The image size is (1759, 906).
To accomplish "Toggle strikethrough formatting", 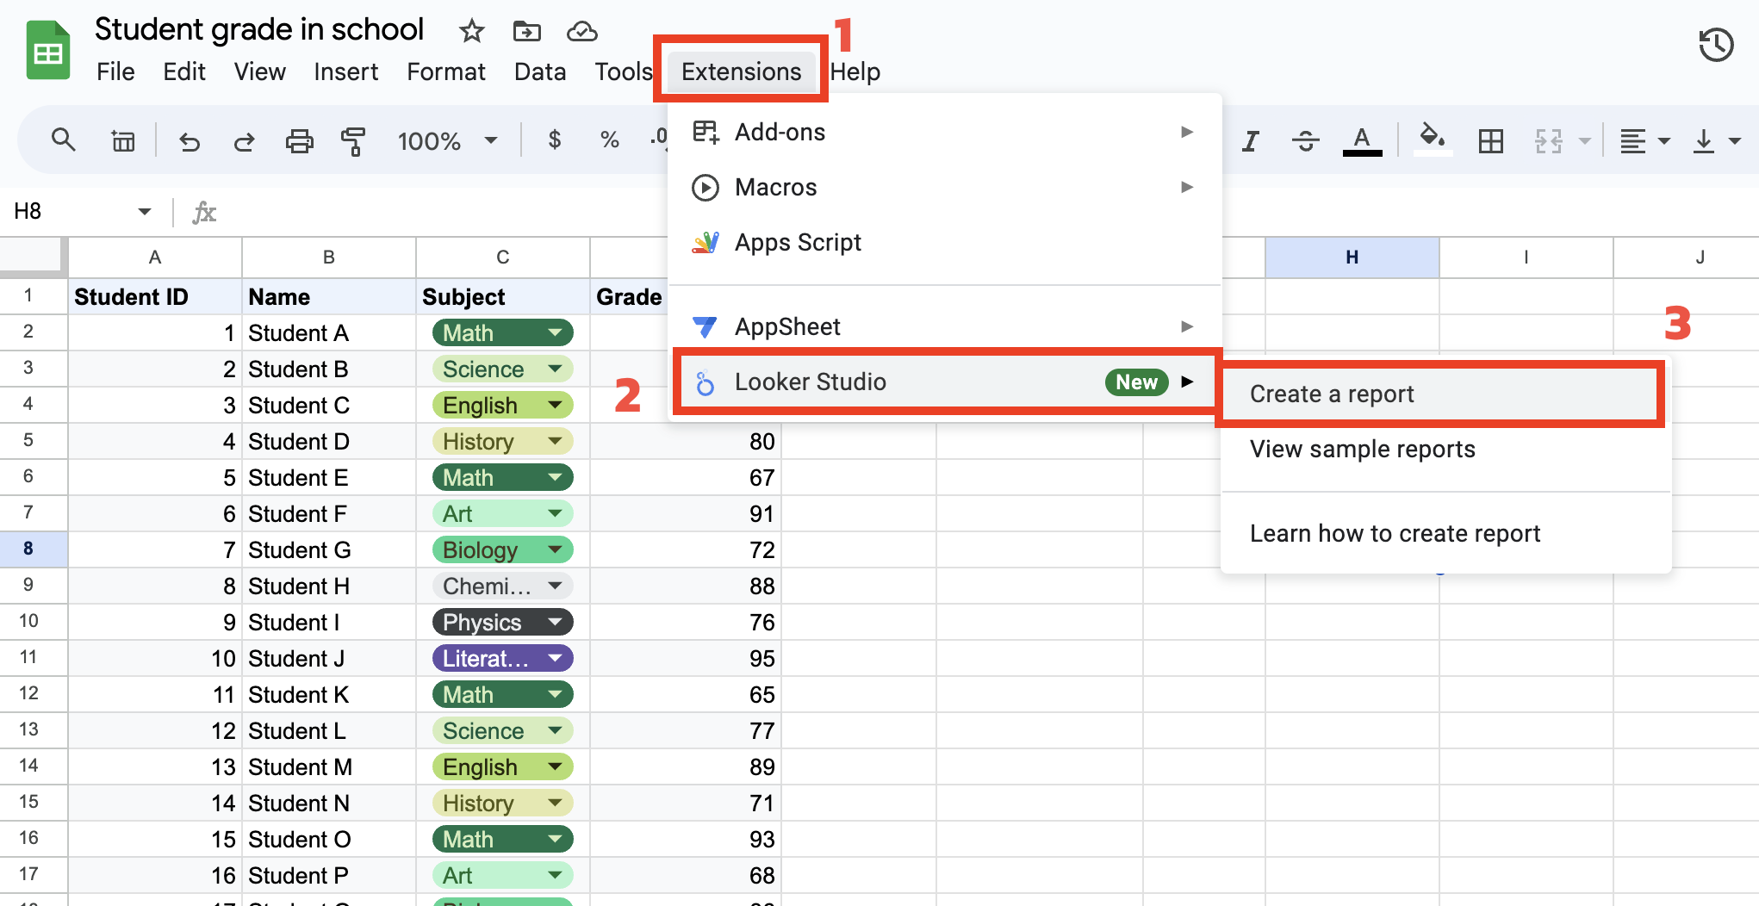I will click(x=1306, y=140).
